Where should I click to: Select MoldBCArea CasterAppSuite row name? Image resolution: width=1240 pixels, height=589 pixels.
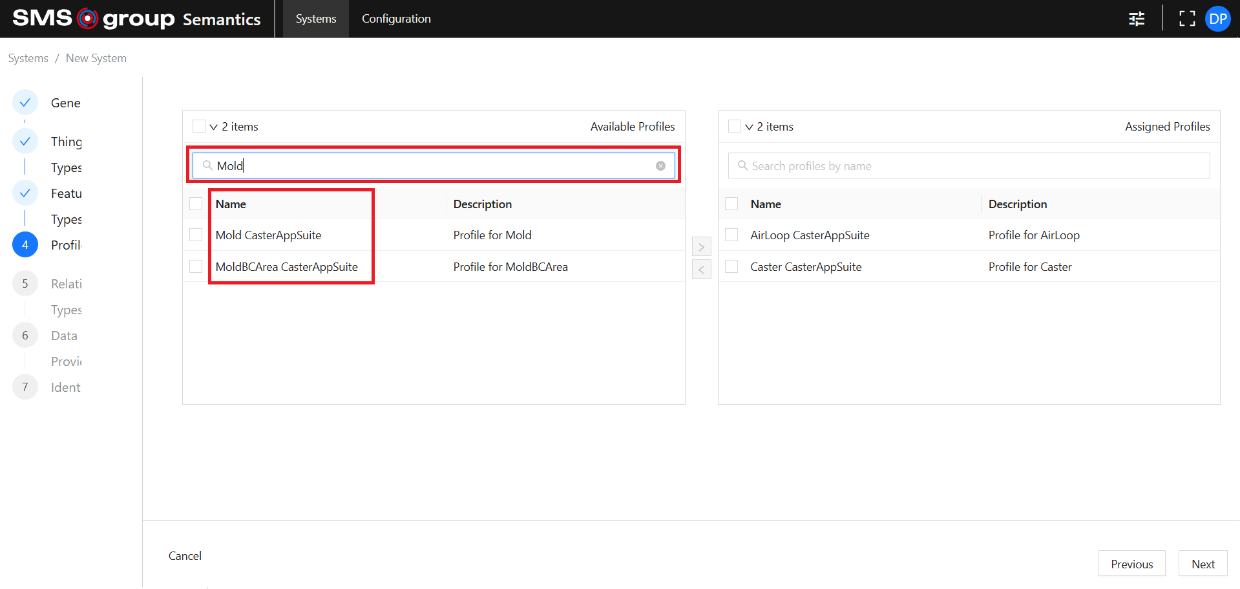tap(286, 267)
